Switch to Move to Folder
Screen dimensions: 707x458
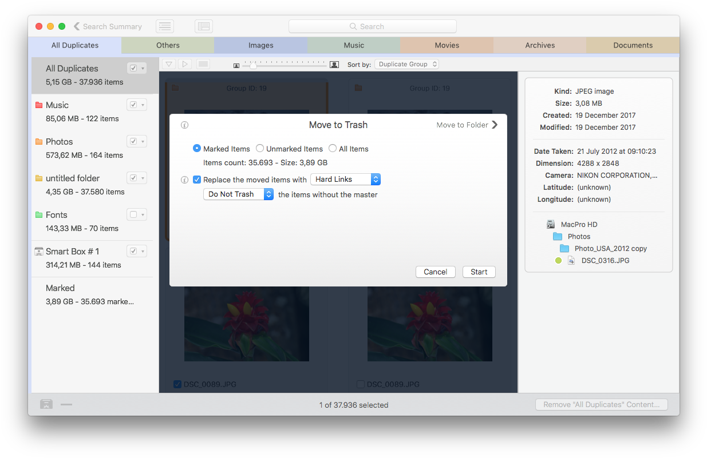coord(467,124)
